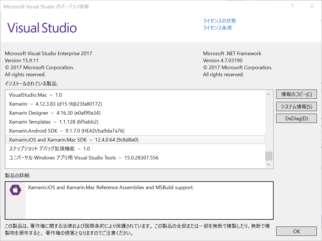This screenshot has width=322, height=241.
Task: Select ユニバーサル Windows アプリ用 Visual Studio Tools row
Action: [x=136, y=158]
